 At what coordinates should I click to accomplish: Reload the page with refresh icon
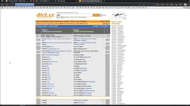(x=7, y=5)
